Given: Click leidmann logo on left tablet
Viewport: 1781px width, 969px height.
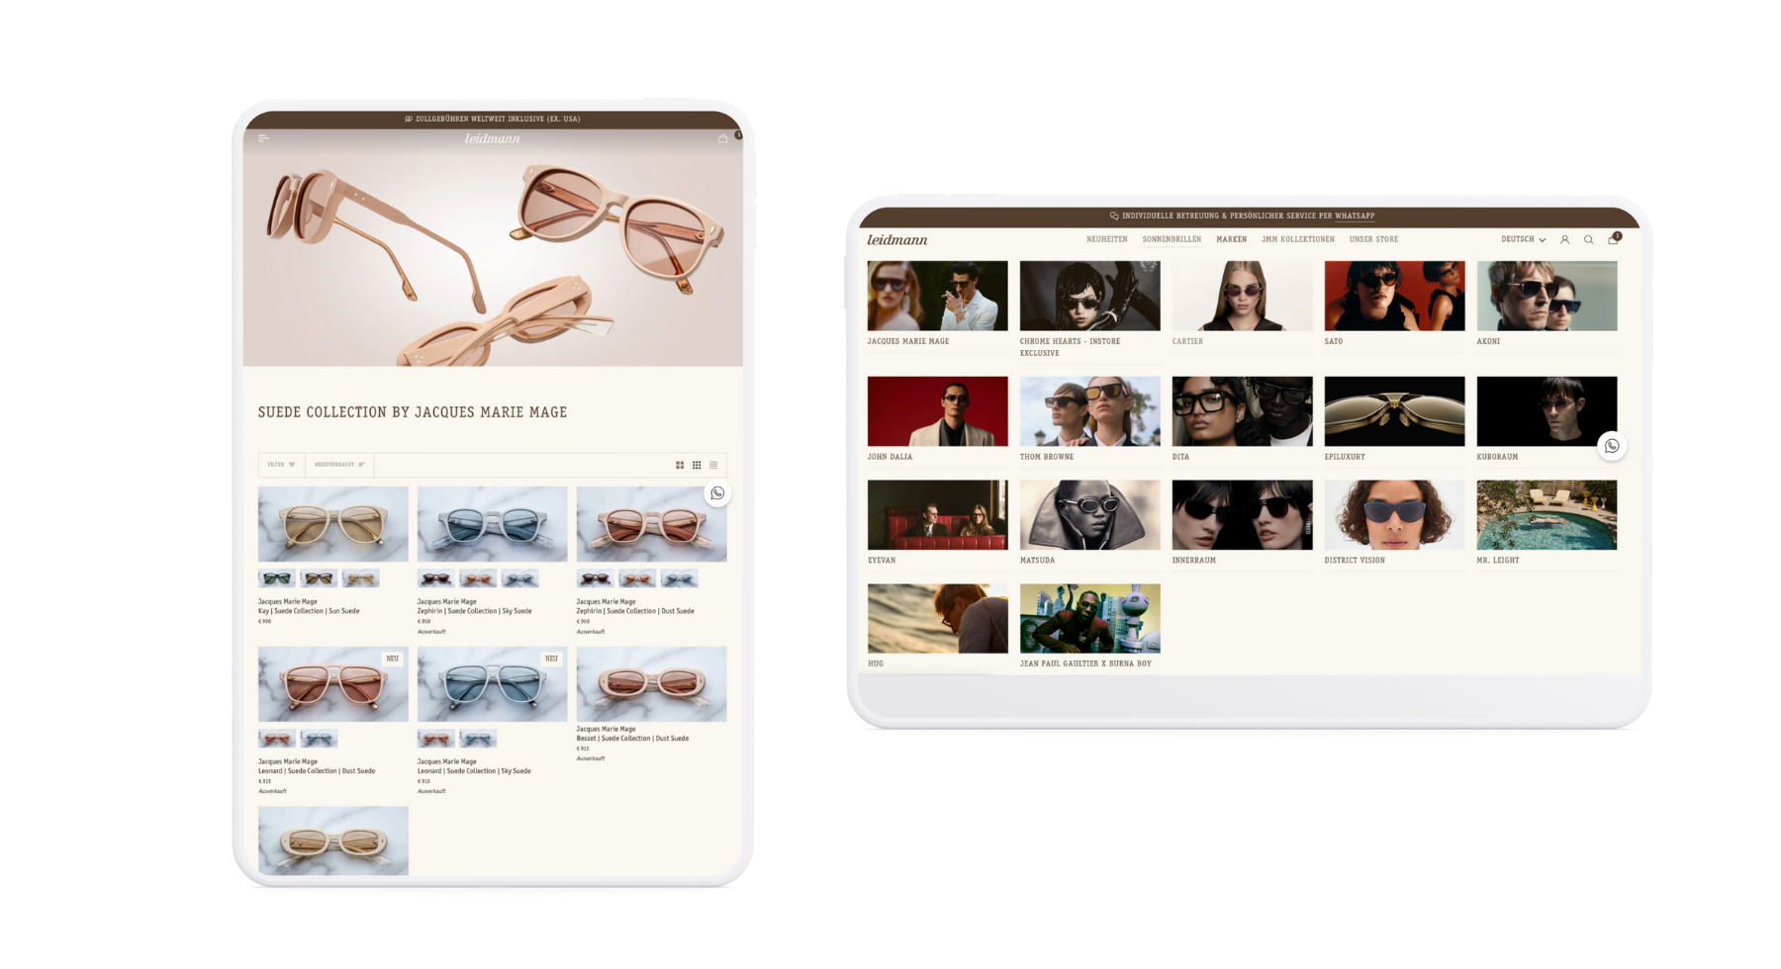Looking at the screenshot, I should tap(493, 138).
